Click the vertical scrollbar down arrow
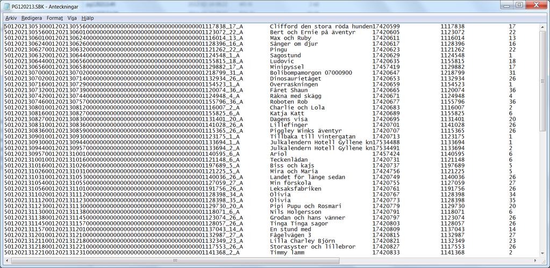The height and width of the screenshot is (268, 550). pos(544,255)
